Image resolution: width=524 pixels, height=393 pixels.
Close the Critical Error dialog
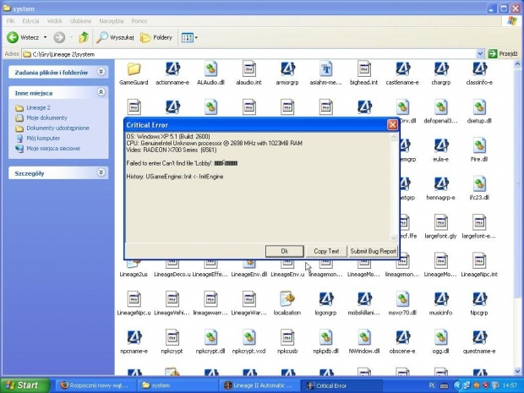[392, 125]
